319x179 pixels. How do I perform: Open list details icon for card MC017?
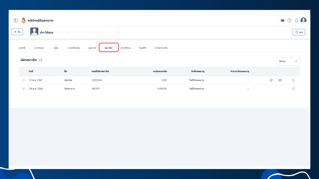[293, 89]
